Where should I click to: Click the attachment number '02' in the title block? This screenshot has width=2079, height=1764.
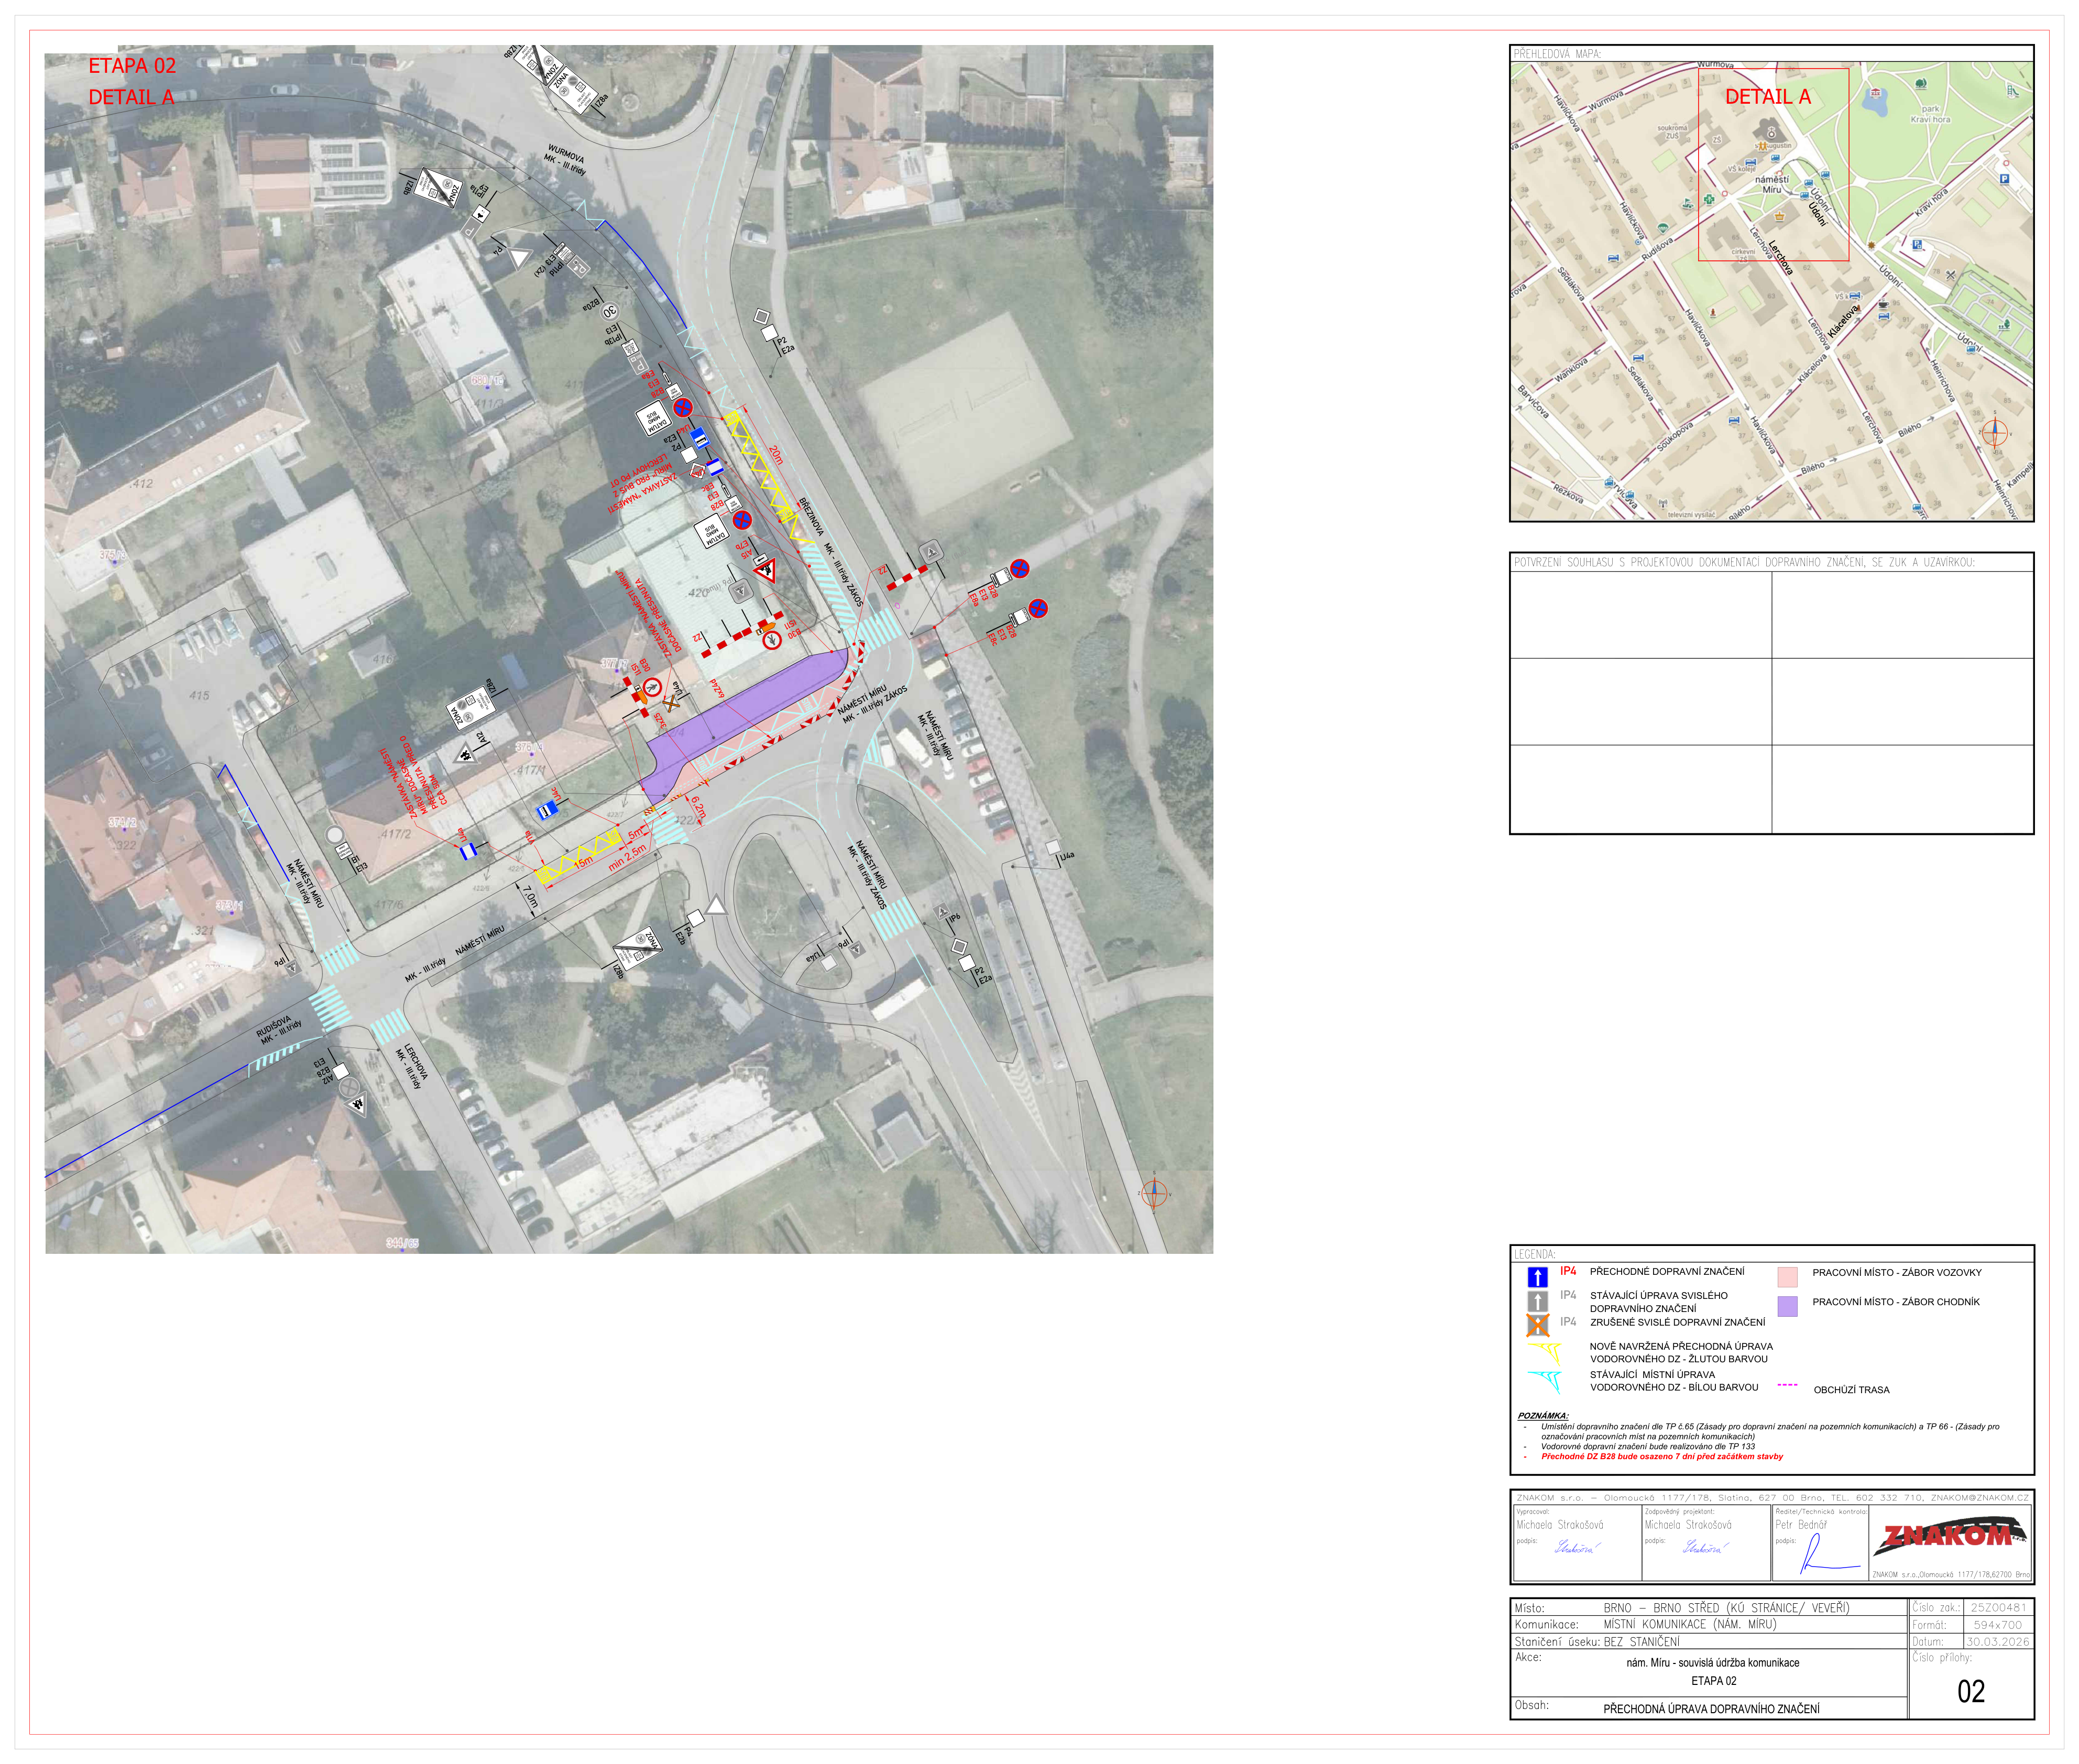1971,1692
